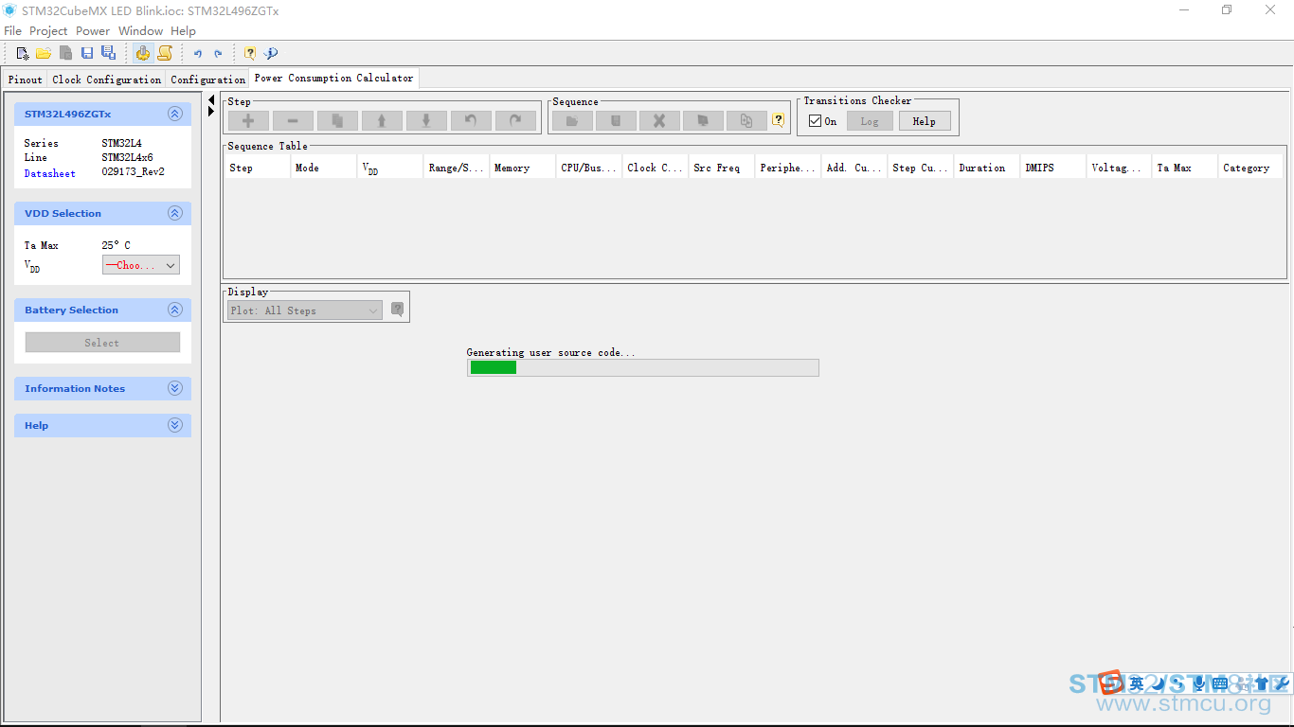Collapse the STM32L496ZGTx panel section

[x=174, y=114]
